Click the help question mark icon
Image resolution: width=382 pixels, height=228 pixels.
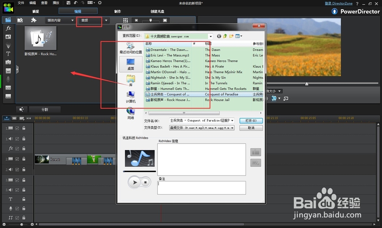(357, 4)
